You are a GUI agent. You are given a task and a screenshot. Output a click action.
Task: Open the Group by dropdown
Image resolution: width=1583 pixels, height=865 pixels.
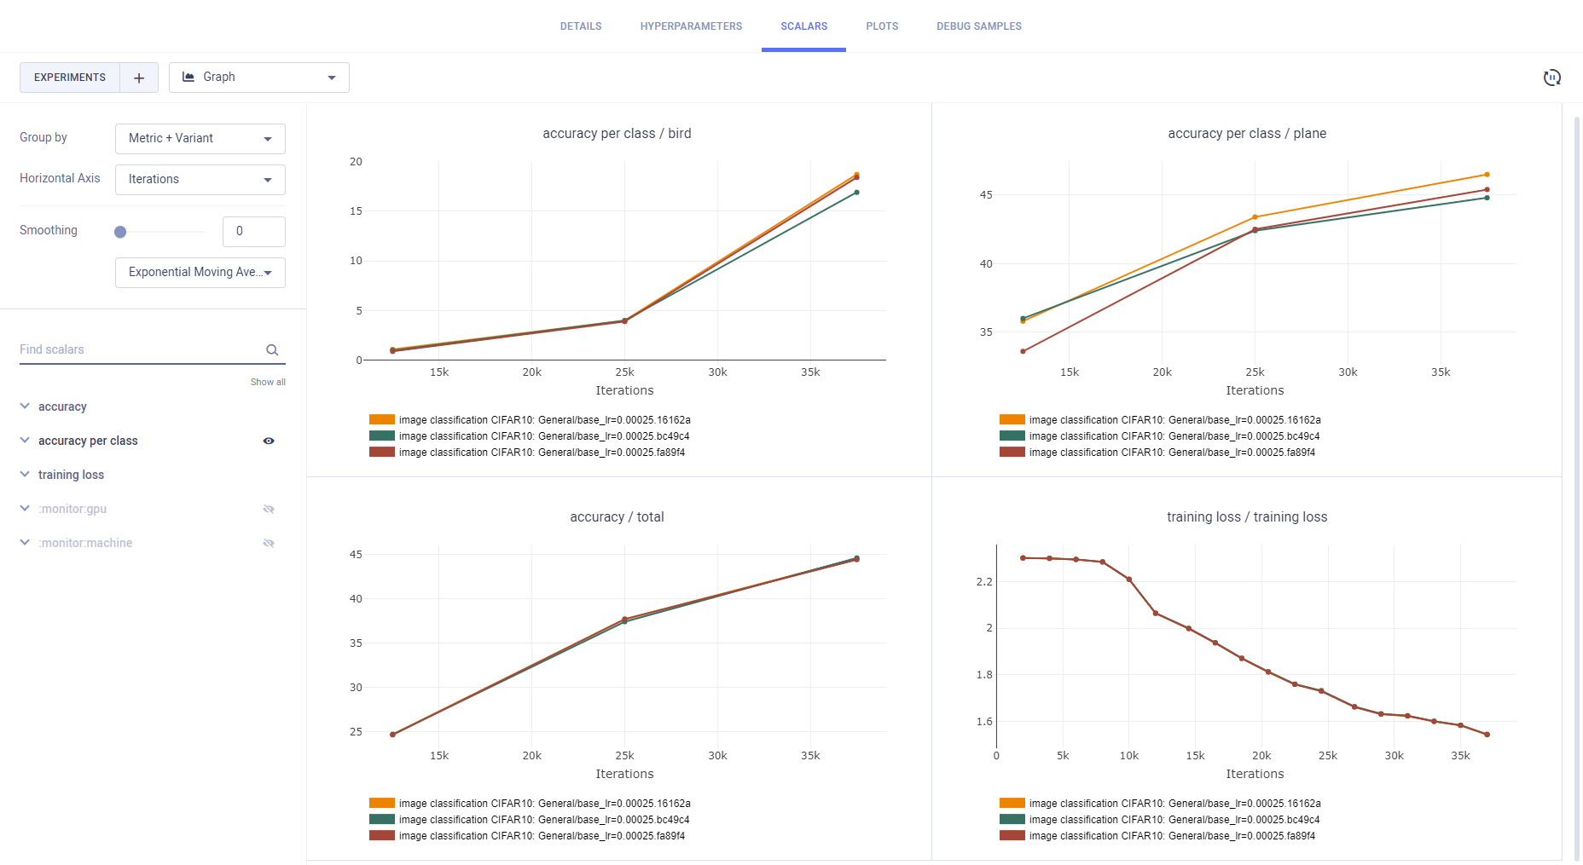point(200,138)
